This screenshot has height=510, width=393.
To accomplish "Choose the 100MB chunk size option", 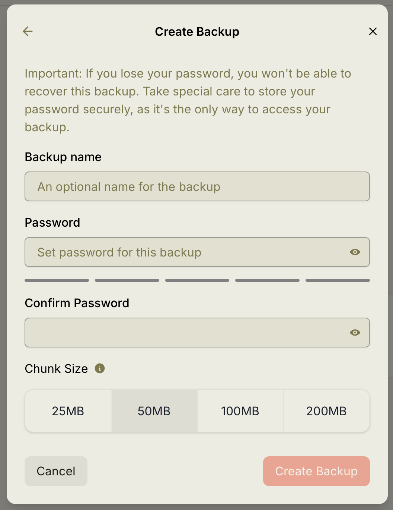I will point(240,411).
